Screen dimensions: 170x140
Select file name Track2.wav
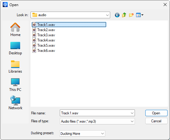click(46, 30)
